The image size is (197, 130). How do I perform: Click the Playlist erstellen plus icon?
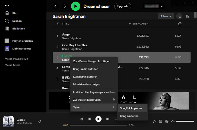[7, 41]
